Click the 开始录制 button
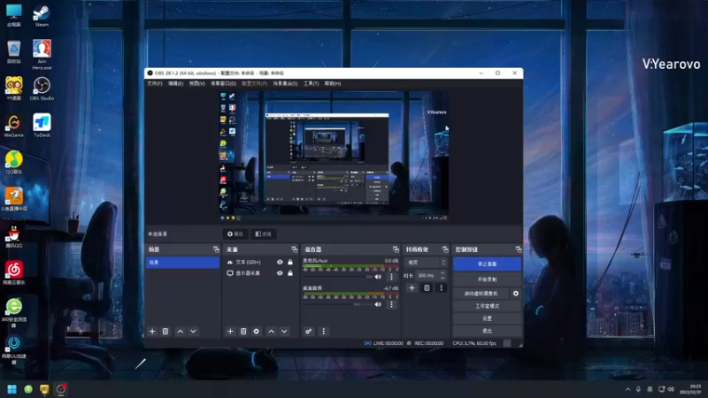708x398 pixels. coord(487,279)
